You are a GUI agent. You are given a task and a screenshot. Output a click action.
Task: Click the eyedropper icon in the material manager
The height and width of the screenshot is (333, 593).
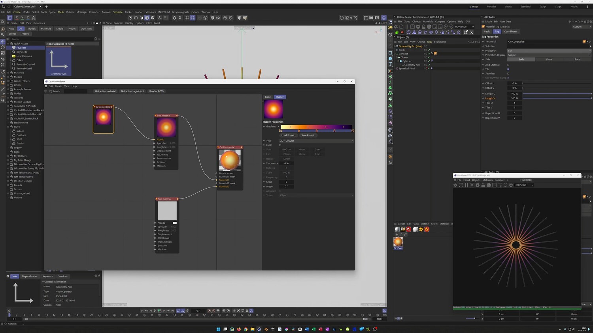405,235
